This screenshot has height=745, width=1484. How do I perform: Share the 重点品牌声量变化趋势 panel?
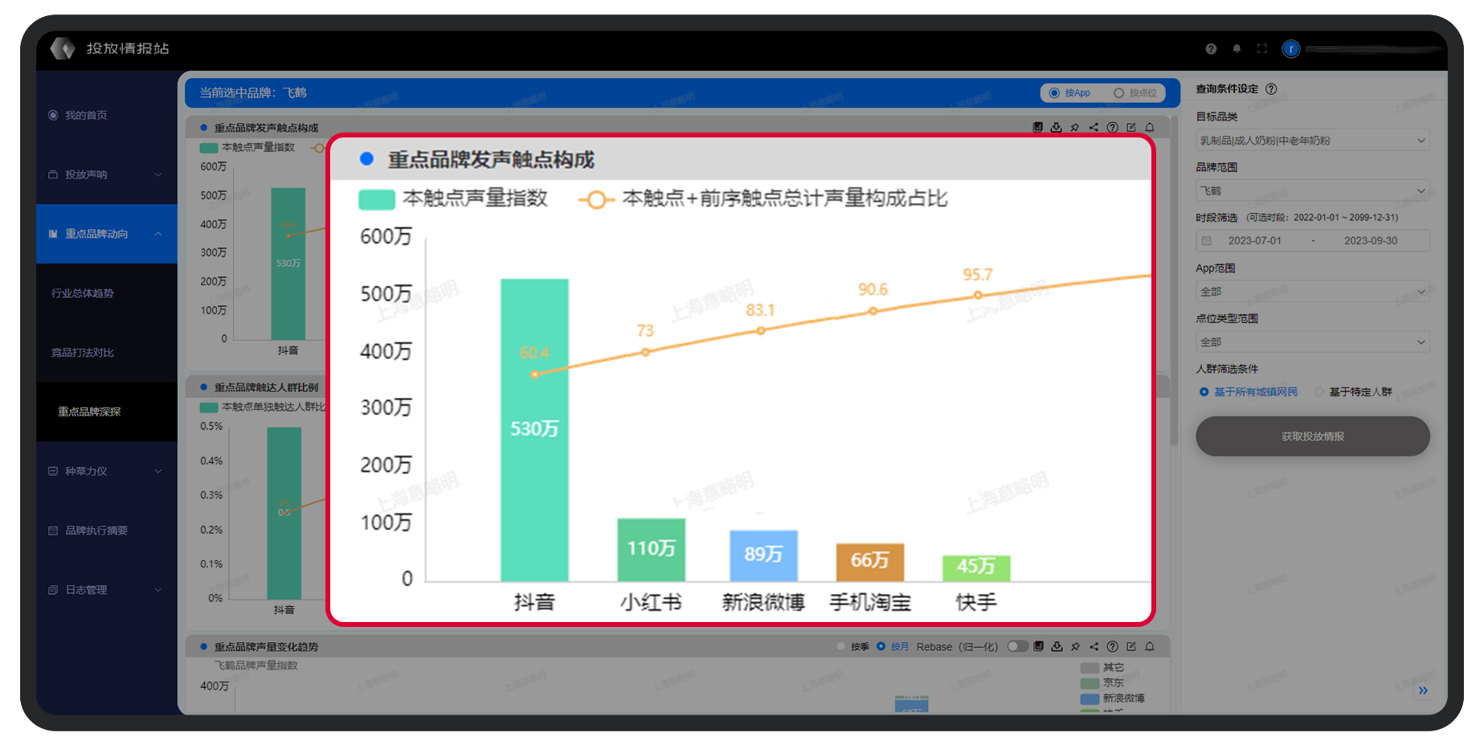point(1094,646)
